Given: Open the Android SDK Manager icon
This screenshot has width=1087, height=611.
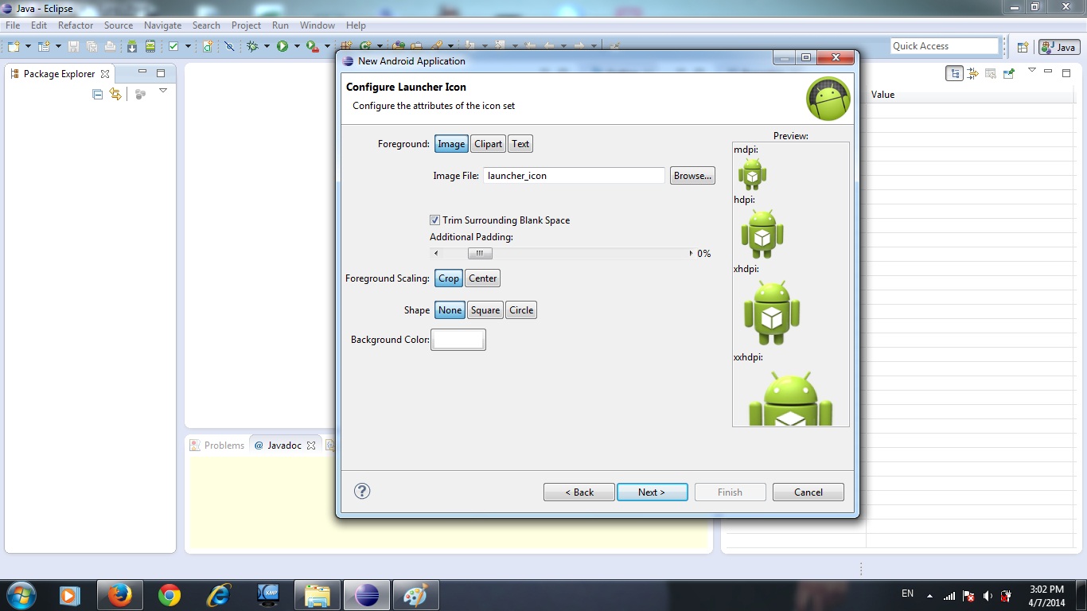Looking at the screenshot, I should pyautogui.click(x=132, y=46).
